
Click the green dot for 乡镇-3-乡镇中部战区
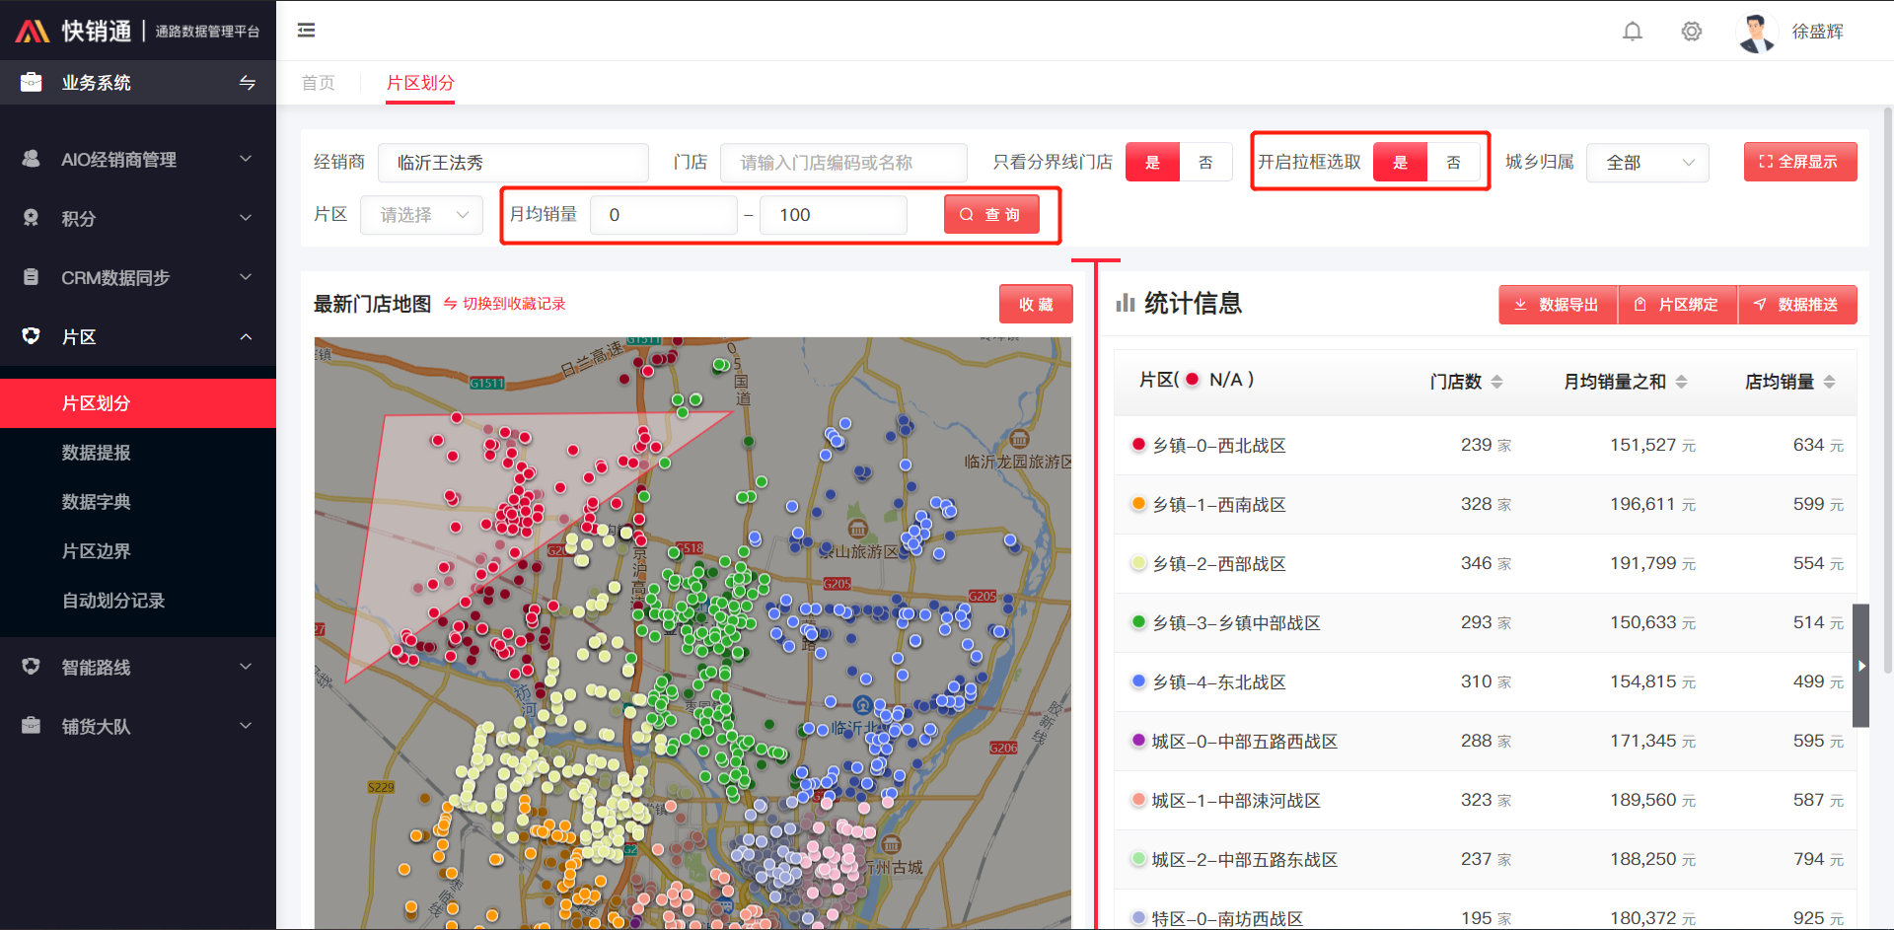[x=1138, y=622]
